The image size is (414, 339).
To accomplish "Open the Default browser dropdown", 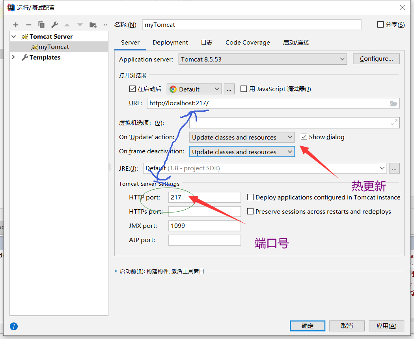I will tap(194, 89).
